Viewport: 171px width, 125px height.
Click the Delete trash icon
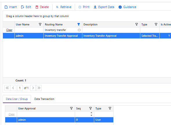point(37,7)
